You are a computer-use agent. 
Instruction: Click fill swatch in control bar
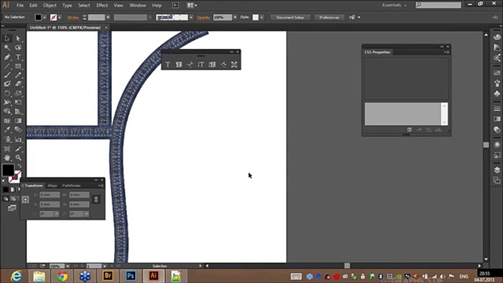(x=38, y=17)
